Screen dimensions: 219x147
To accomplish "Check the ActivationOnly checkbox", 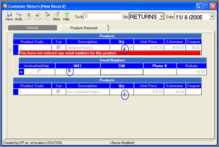I will [39, 72].
